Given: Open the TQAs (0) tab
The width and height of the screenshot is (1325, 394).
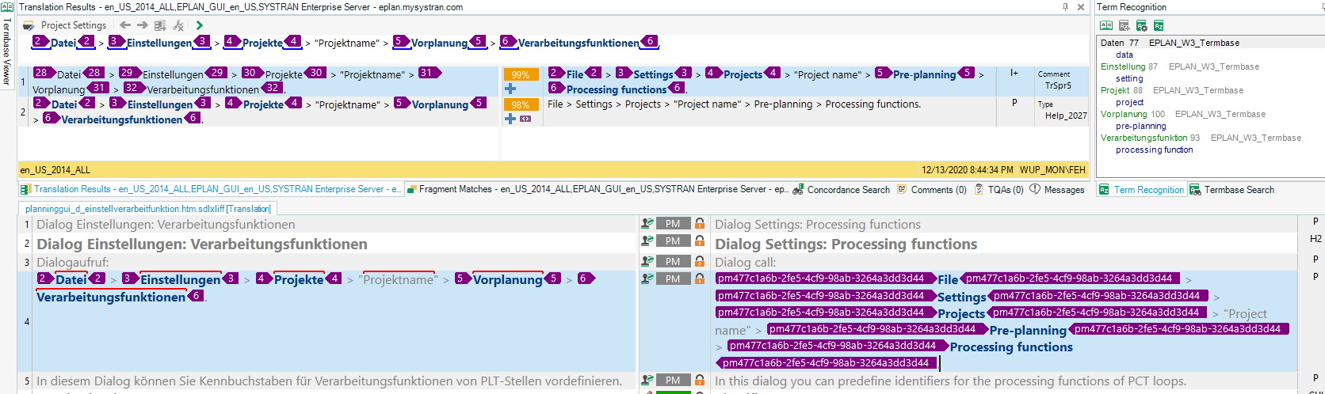Looking at the screenshot, I should [999, 190].
